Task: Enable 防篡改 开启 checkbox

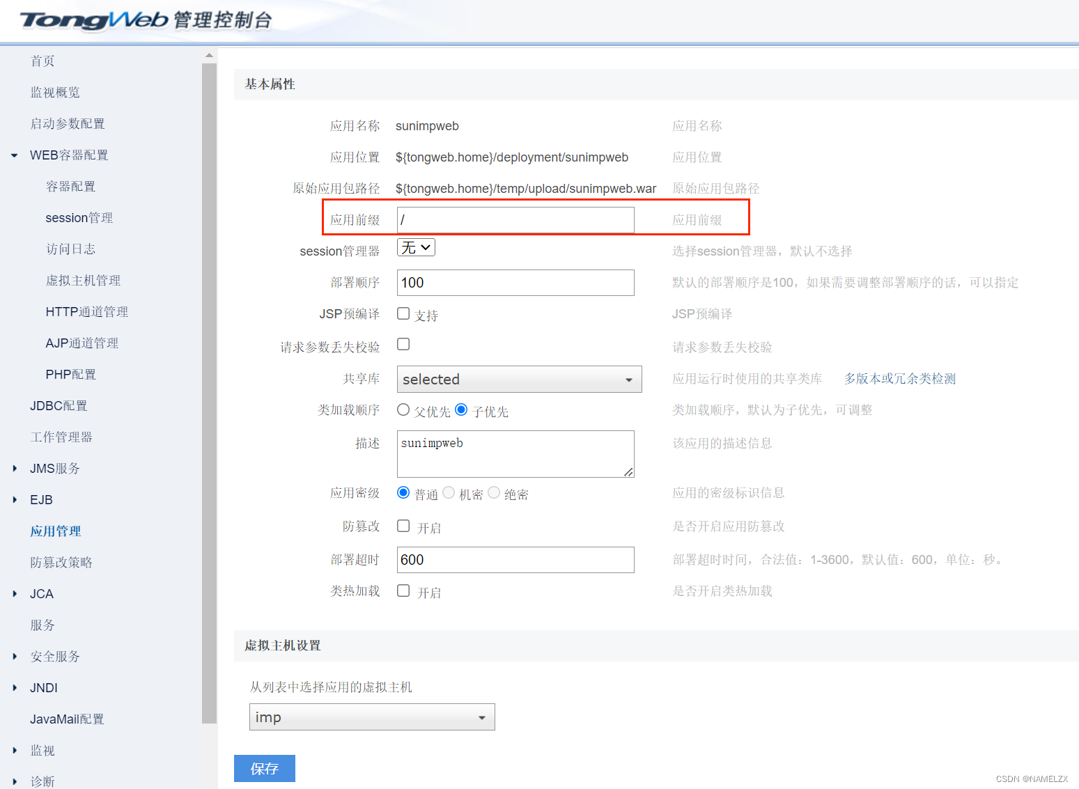Action: tap(403, 526)
